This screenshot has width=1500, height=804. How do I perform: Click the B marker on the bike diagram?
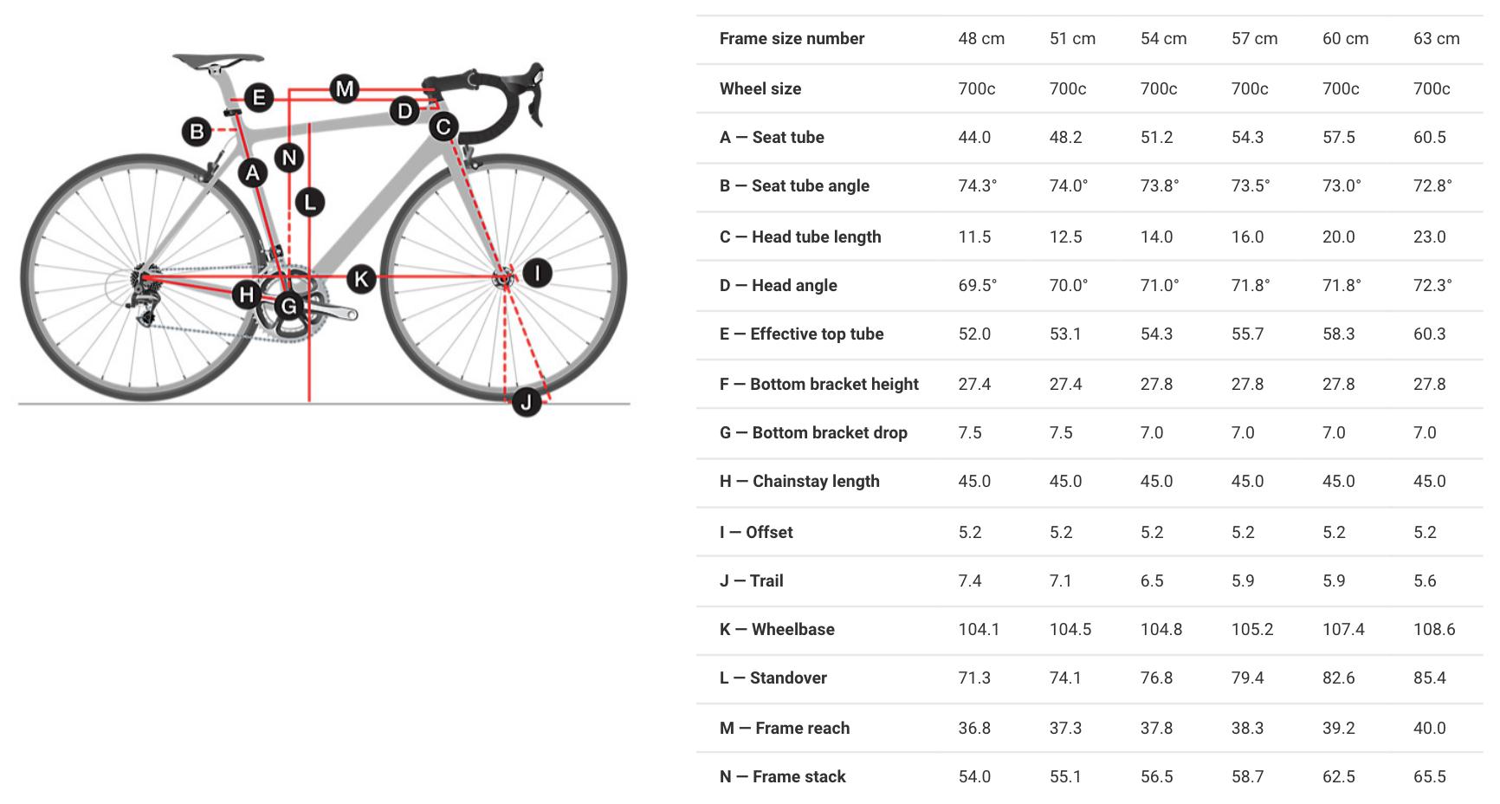pos(197,132)
